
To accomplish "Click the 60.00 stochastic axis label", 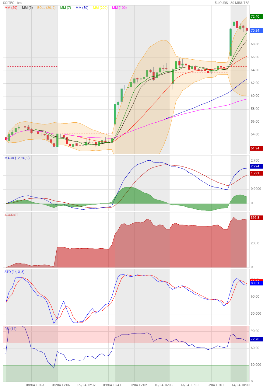I will (x=255, y=297).
